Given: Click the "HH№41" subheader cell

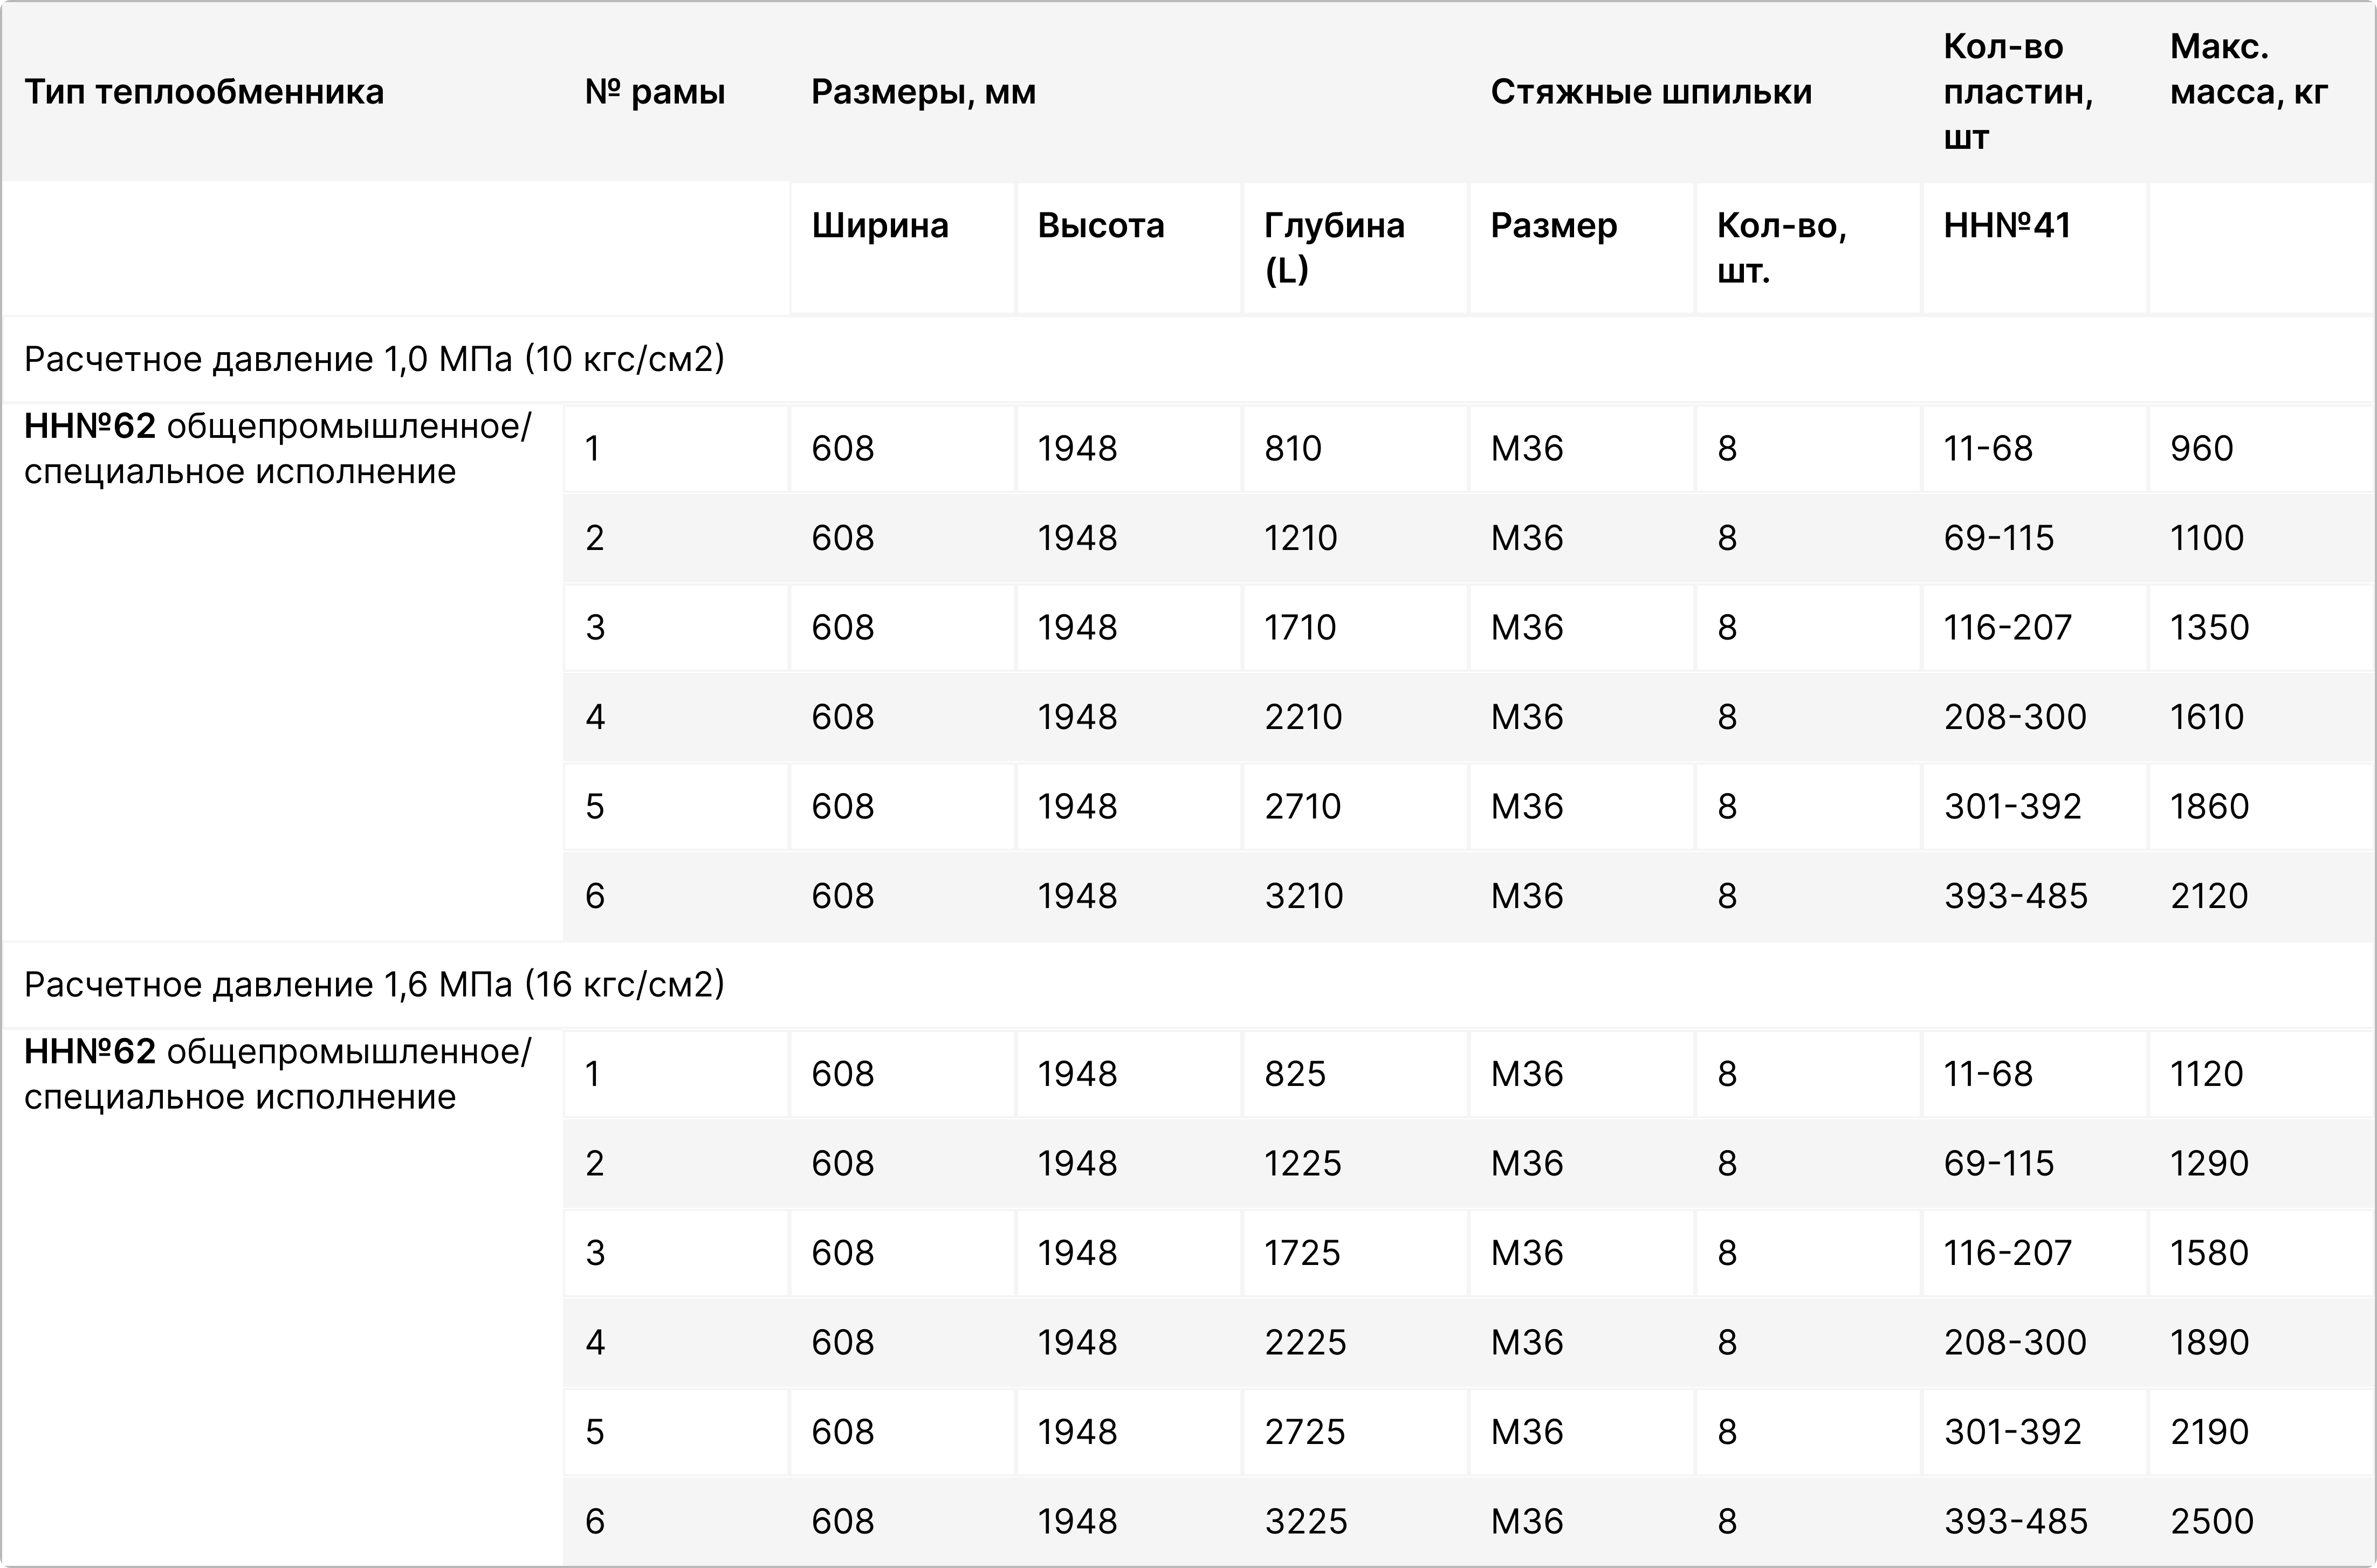Looking at the screenshot, I should tap(2007, 226).
